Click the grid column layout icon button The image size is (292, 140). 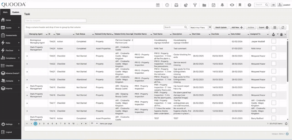tap(275, 27)
